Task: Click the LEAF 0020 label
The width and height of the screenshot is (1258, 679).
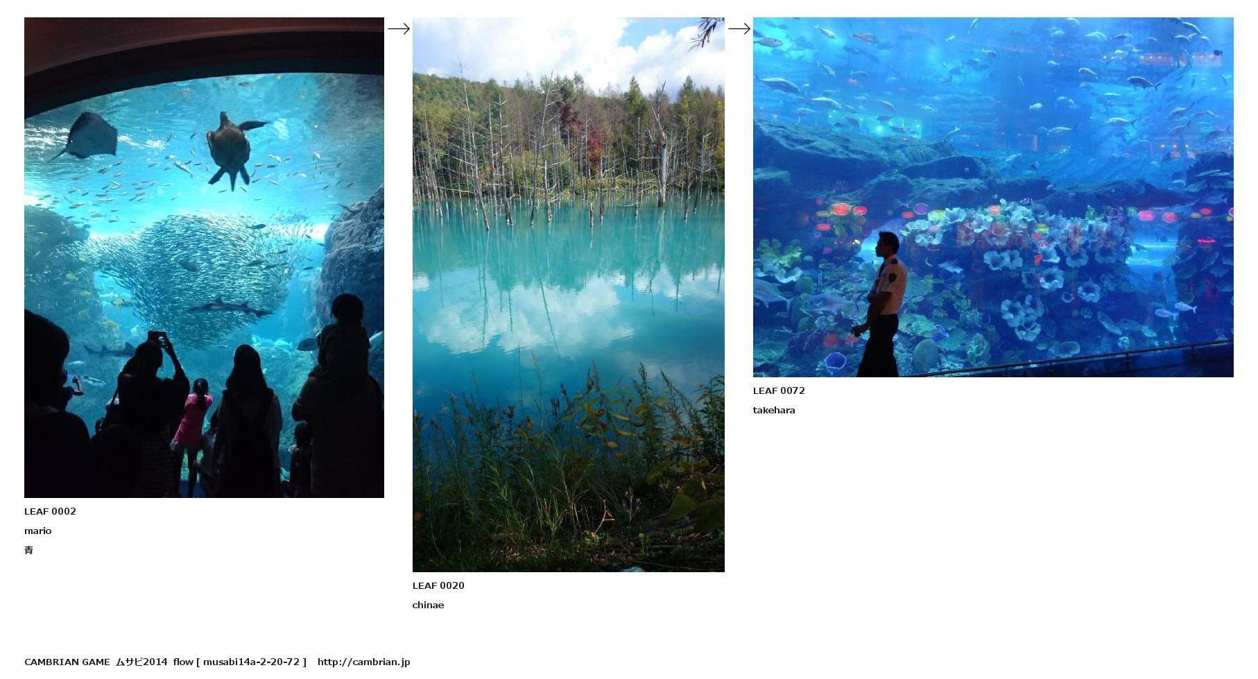Action: 438,585
